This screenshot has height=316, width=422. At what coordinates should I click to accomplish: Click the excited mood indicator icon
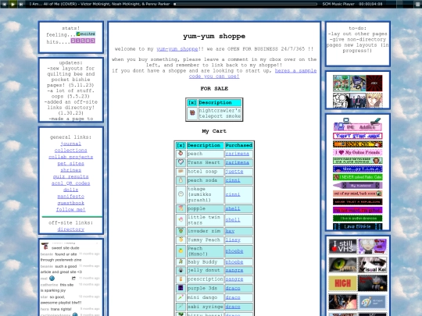pos(86,34)
